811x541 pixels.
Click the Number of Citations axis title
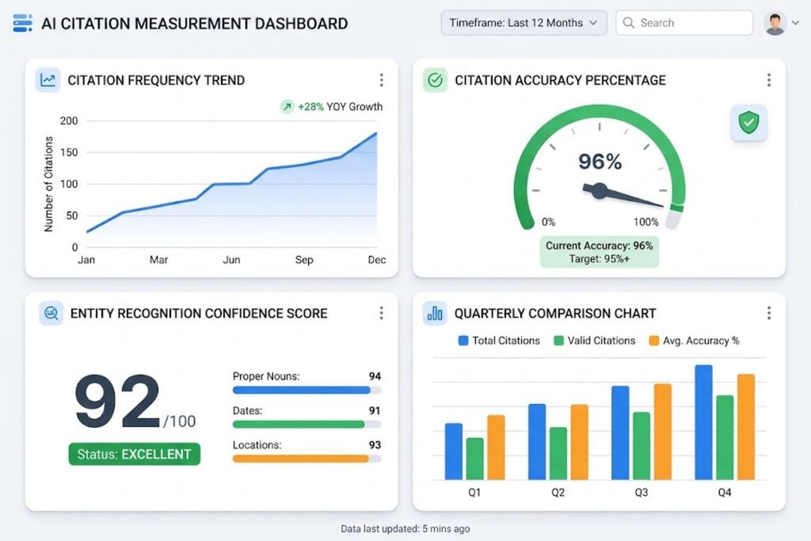point(48,184)
